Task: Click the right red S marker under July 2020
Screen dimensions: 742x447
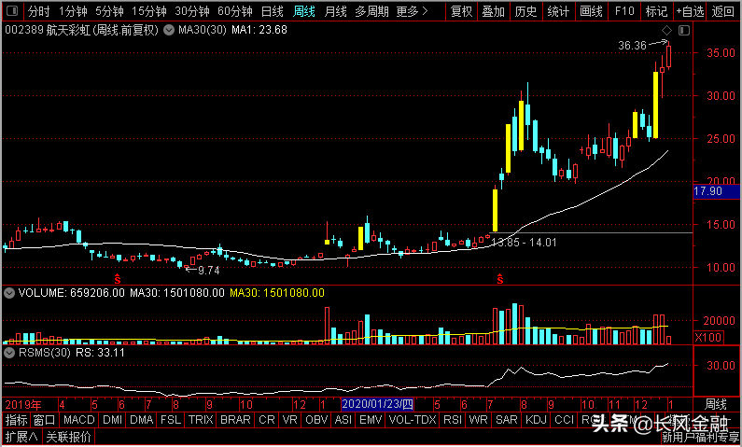Action: click(x=500, y=279)
